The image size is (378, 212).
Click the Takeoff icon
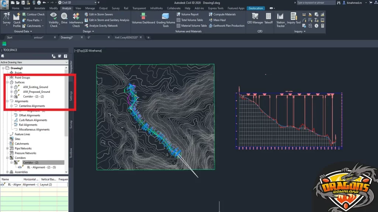point(268,17)
